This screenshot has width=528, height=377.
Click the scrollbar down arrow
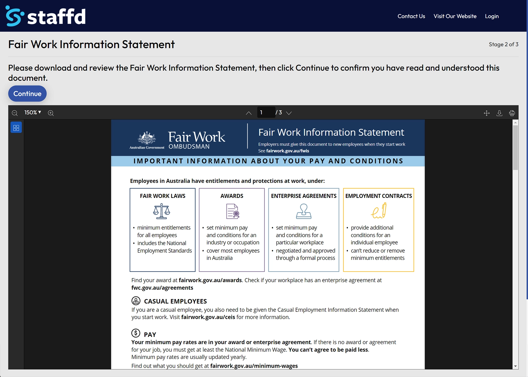[515, 366]
